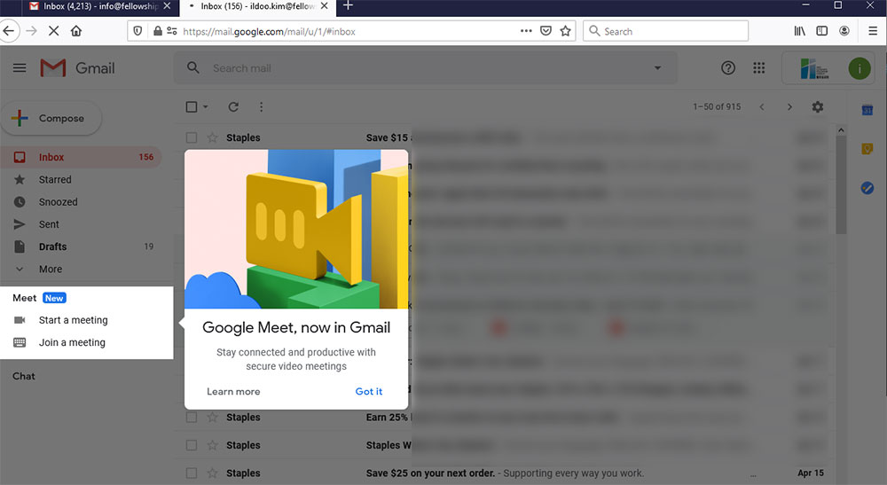Click the Gmail logo
Viewport: 887px width, 485px height.
[77, 68]
